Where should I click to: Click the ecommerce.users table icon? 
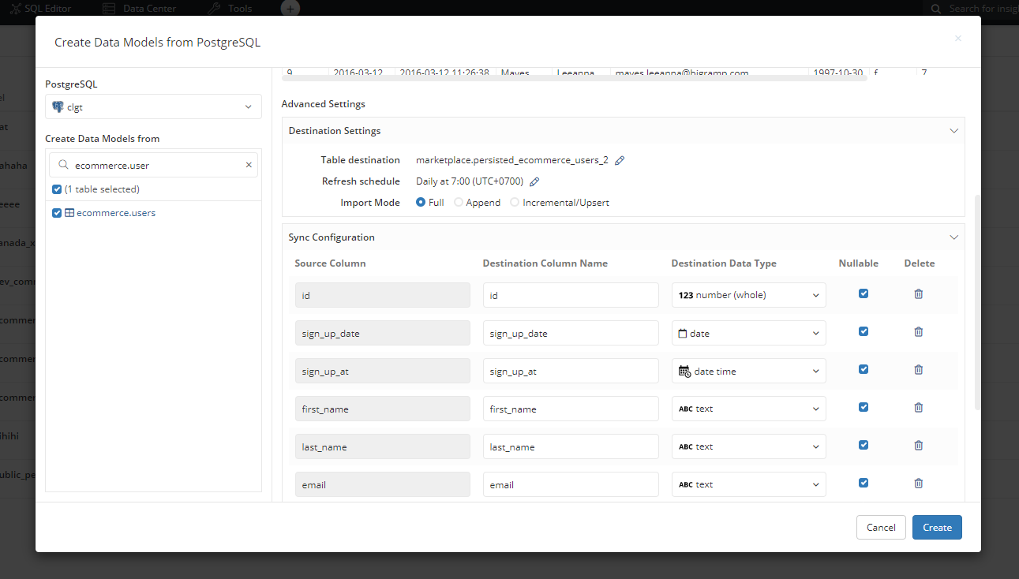point(69,213)
